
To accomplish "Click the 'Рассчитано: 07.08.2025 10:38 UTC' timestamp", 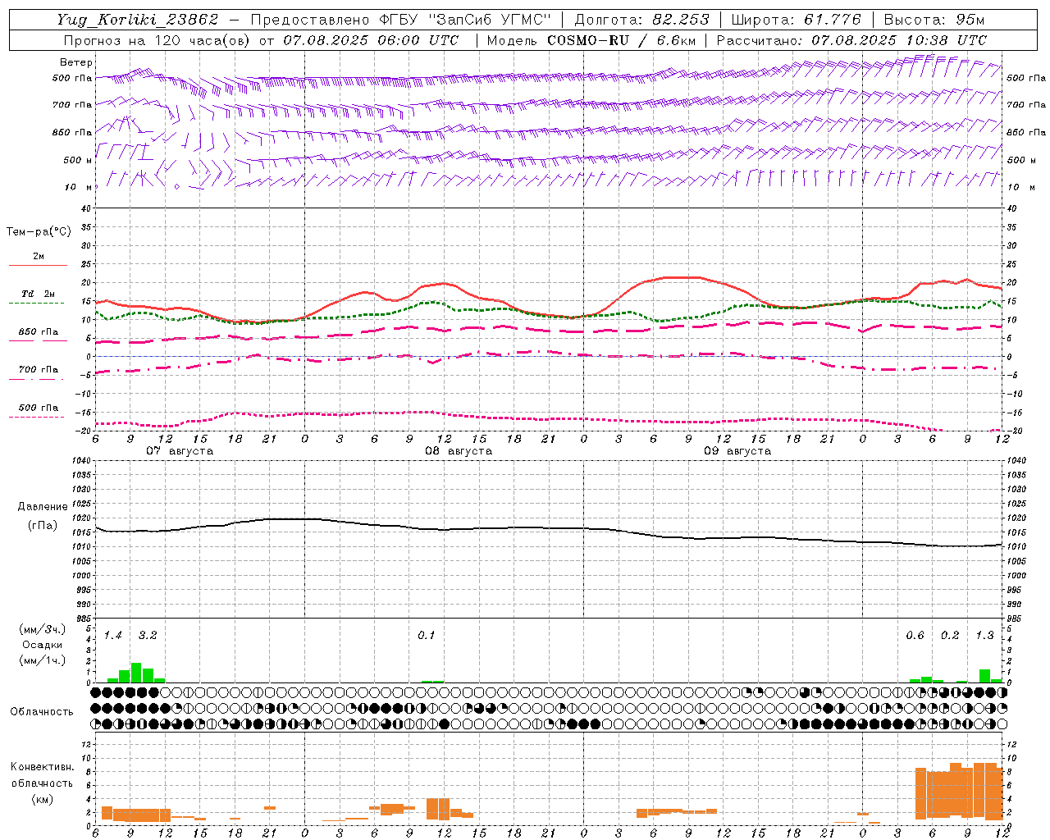I will coord(851,39).
